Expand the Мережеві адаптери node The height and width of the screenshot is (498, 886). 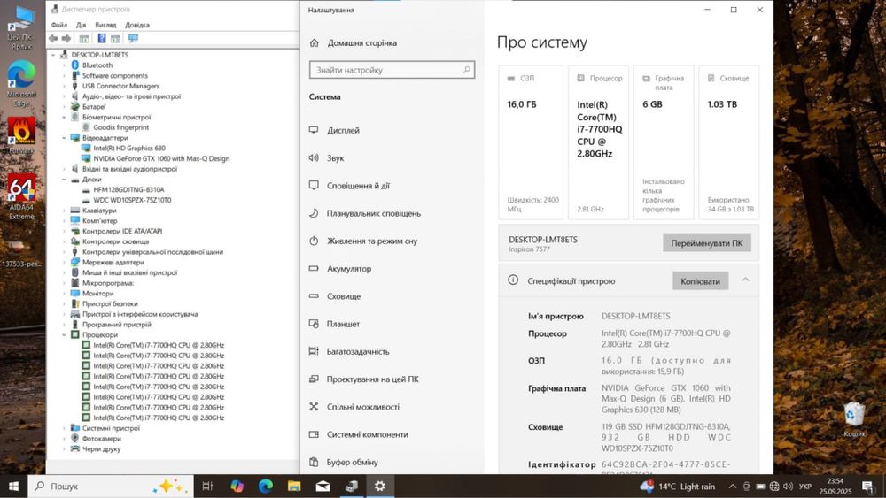coord(64,262)
